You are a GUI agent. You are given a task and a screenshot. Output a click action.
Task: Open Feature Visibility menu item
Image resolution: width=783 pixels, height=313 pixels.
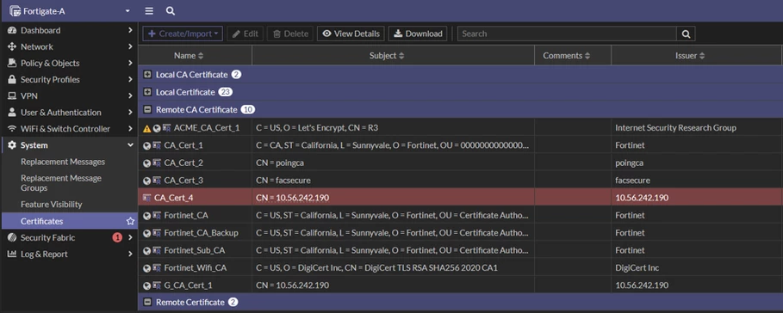click(52, 205)
